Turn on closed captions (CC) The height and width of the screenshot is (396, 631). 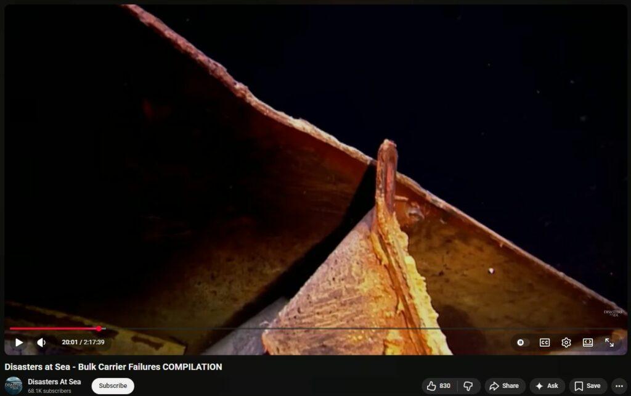(x=545, y=342)
